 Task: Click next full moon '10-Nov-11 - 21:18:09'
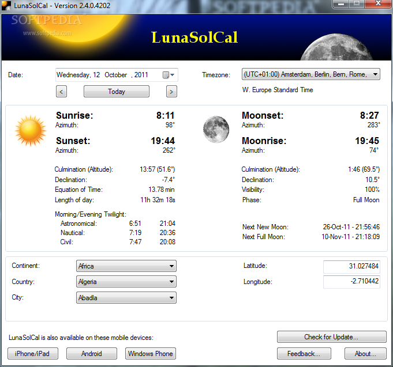(x=351, y=237)
